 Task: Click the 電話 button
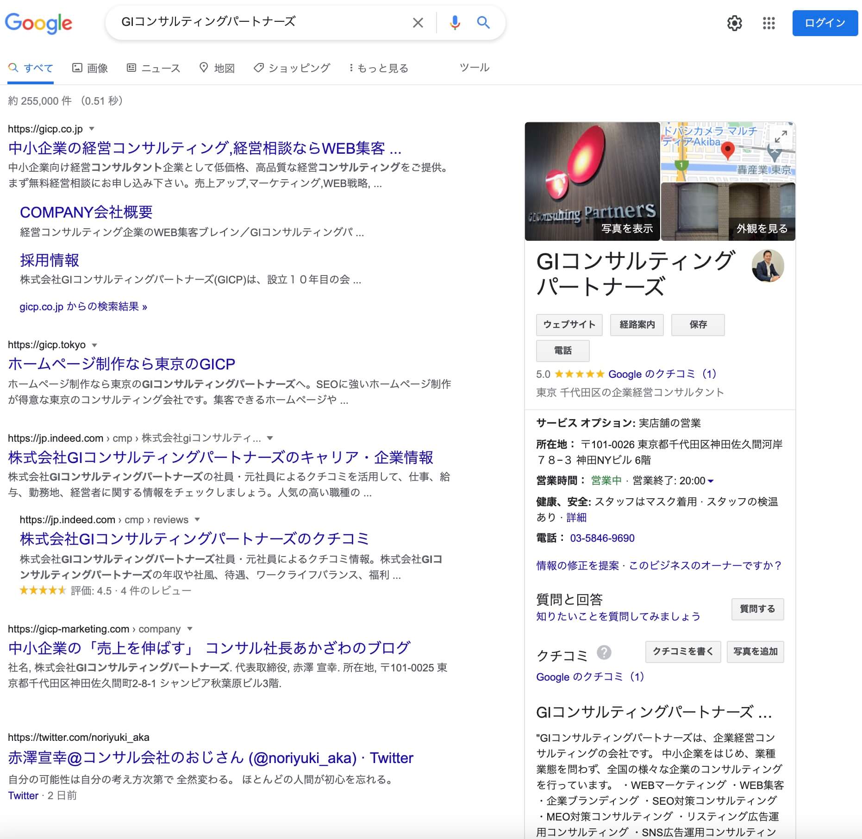click(563, 351)
